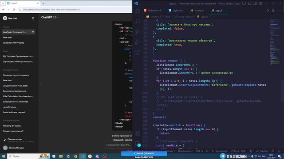Click Port: 5500 Live Server status
Image resolution: width=284 pixels, height=159 pixels.
pyautogui.click(x=238, y=151)
